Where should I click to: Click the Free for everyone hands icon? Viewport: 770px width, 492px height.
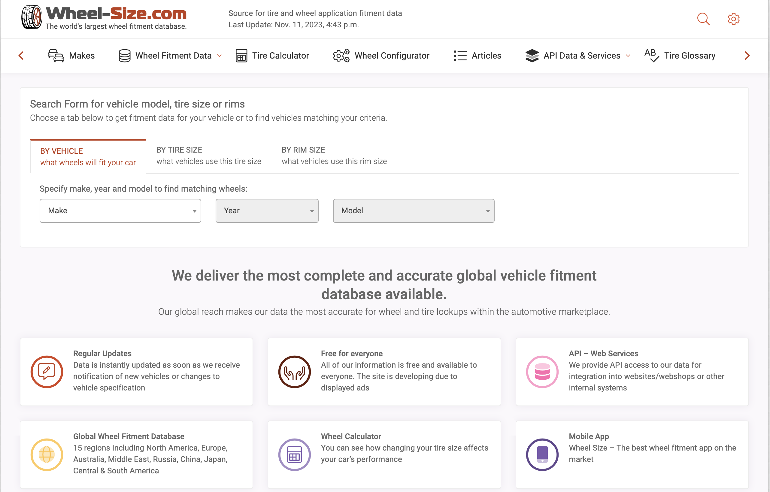coord(295,372)
